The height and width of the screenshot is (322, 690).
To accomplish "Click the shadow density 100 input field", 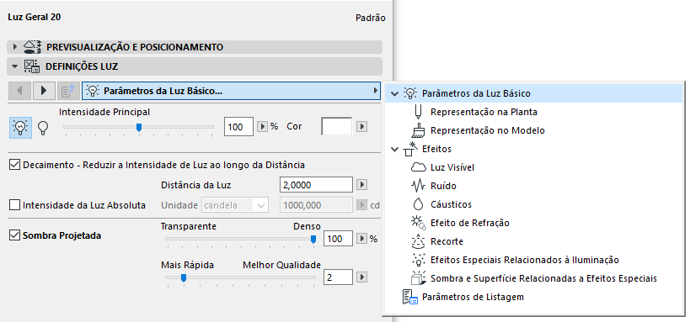I will 339,239.
